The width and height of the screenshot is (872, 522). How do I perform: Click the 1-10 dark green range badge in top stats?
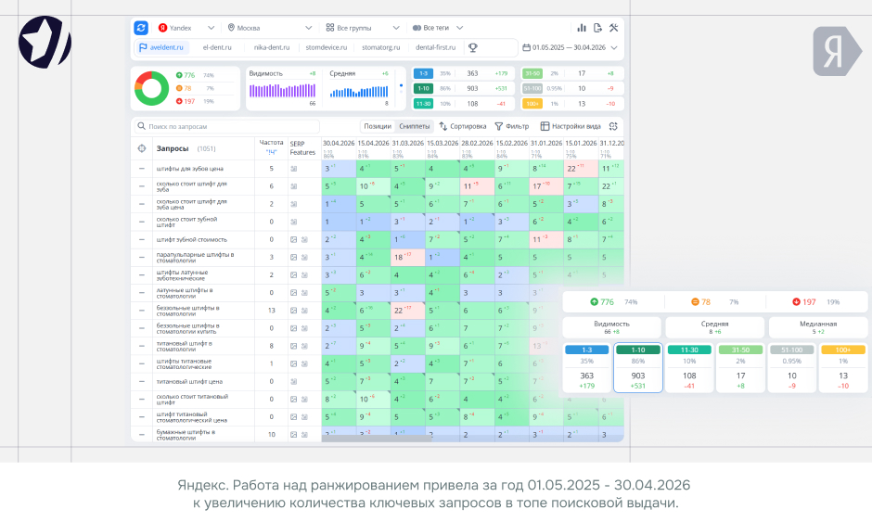pos(423,88)
